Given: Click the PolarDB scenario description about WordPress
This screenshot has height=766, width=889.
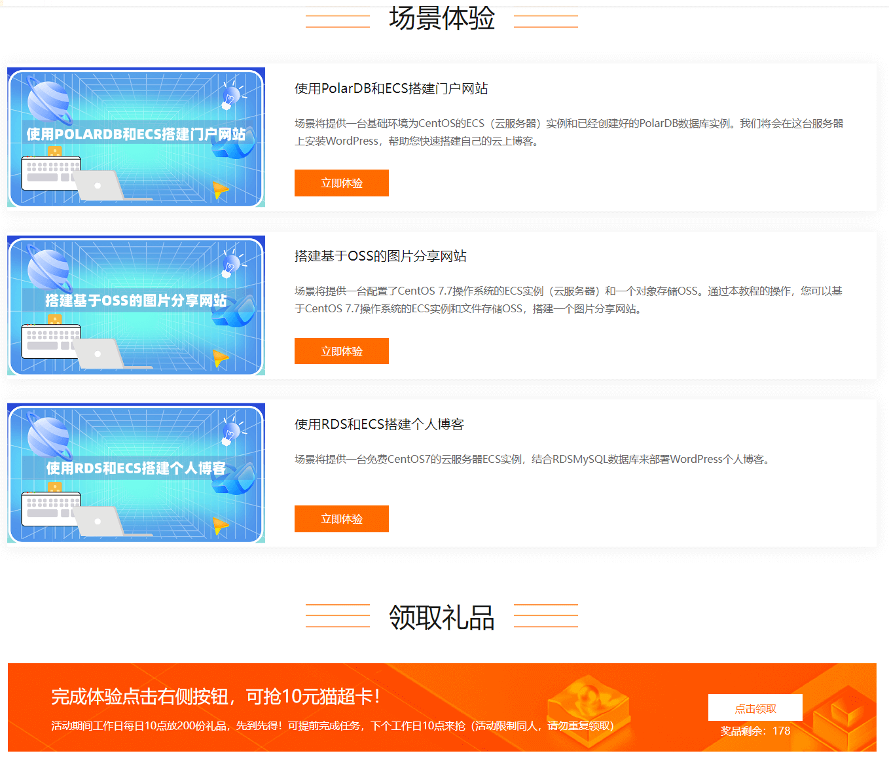Looking at the screenshot, I should 569,132.
